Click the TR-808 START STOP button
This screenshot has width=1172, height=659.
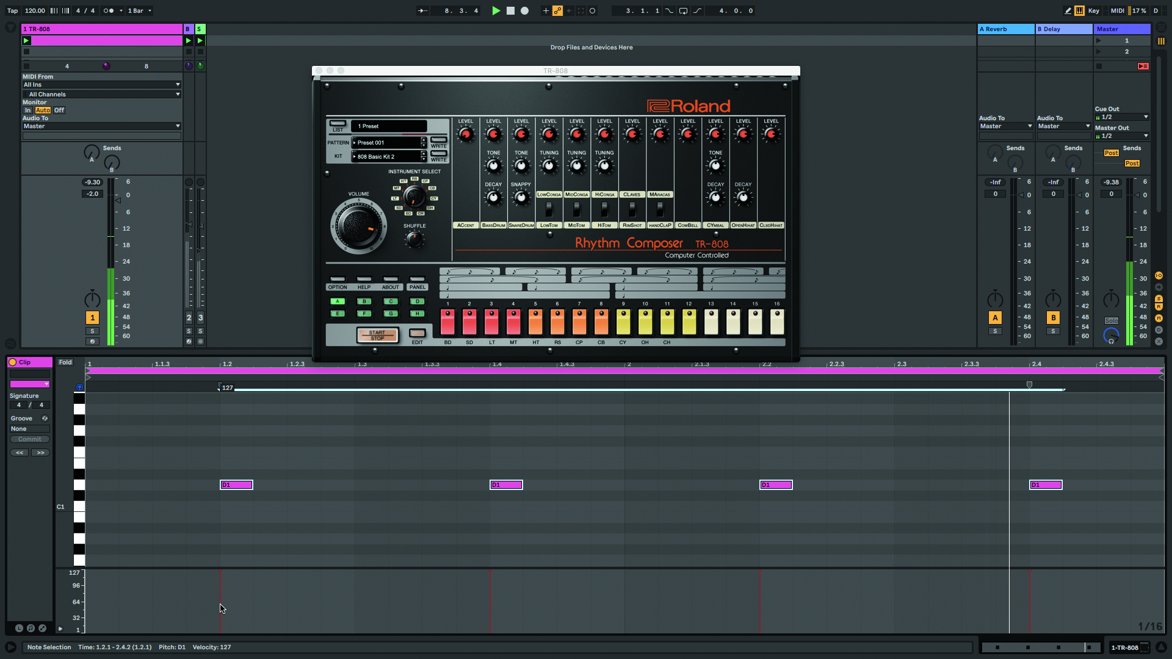click(x=377, y=335)
